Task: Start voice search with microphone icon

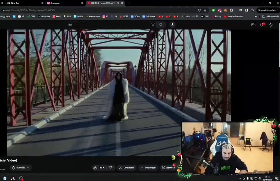Action: click(x=172, y=25)
